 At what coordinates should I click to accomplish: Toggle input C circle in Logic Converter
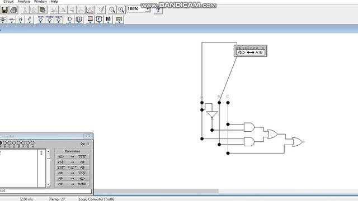point(10,143)
